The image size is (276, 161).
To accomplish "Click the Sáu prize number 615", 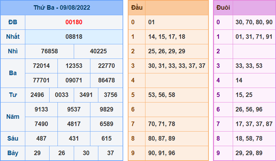I will click(107, 138).
